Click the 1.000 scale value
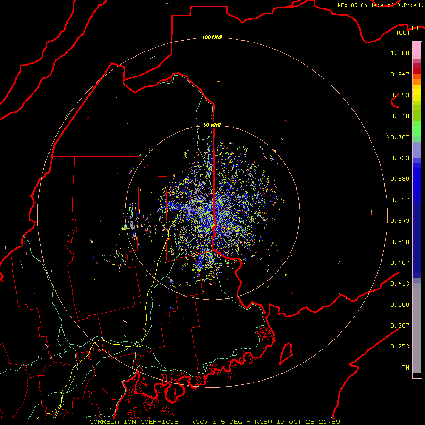 coord(400,53)
